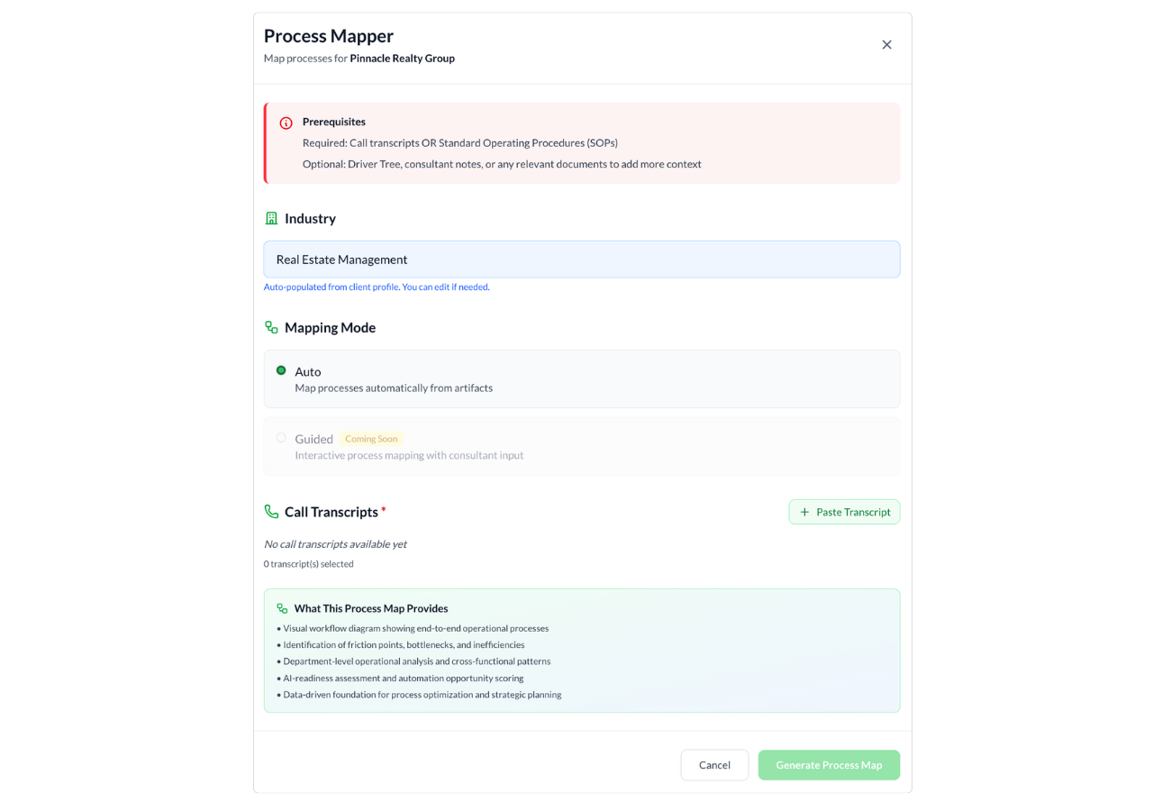Click the Cancel button
This screenshot has height=811, width=1171.
point(714,765)
